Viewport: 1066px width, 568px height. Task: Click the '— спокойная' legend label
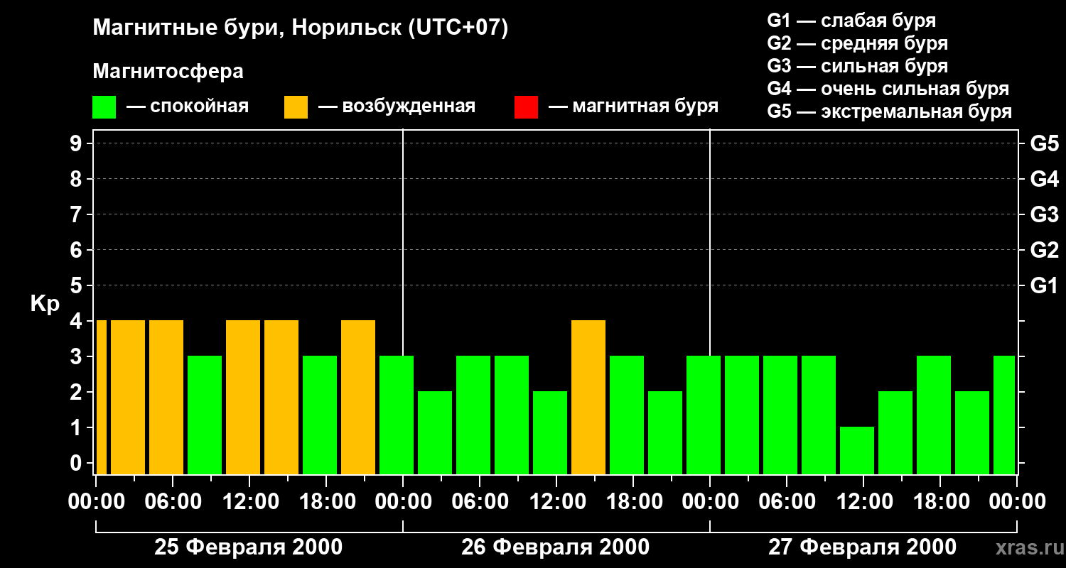pos(188,107)
